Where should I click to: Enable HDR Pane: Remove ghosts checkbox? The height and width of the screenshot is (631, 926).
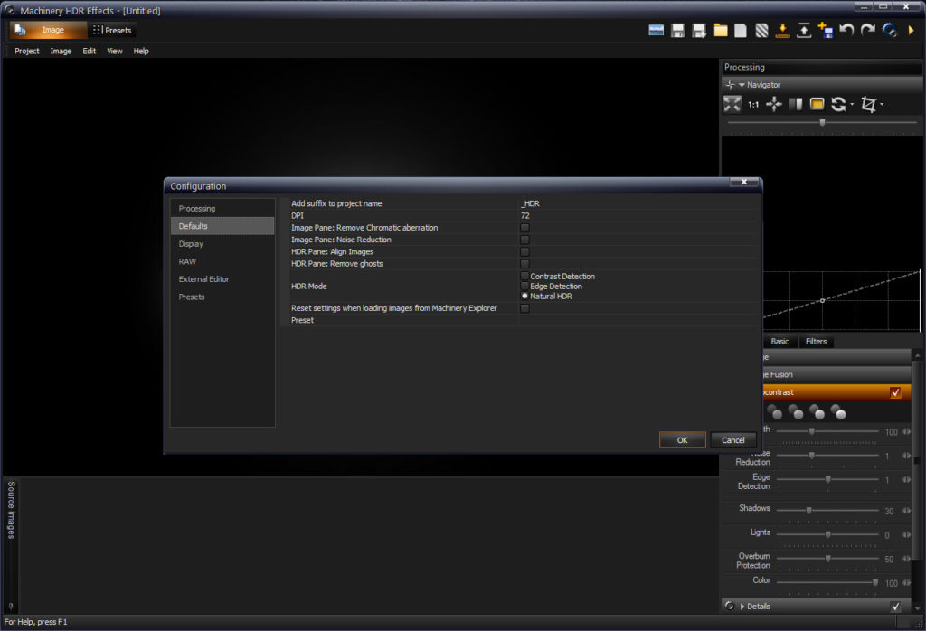tap(524, 264)
